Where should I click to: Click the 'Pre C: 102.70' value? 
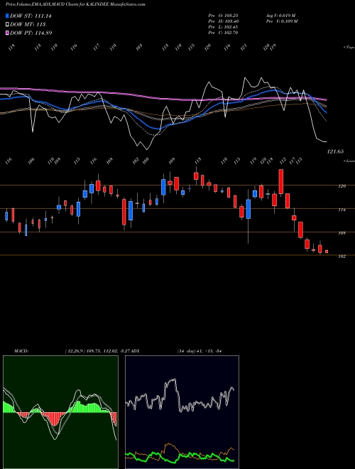click(223, 33)
